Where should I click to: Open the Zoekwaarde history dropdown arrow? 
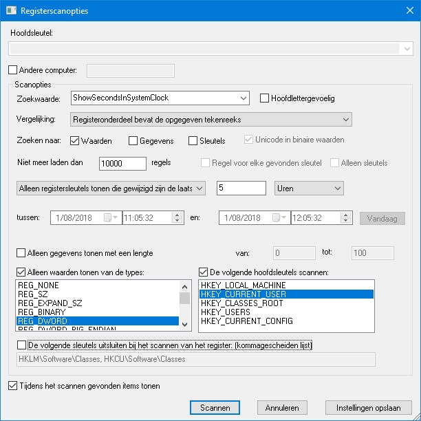tap(244, 98)
